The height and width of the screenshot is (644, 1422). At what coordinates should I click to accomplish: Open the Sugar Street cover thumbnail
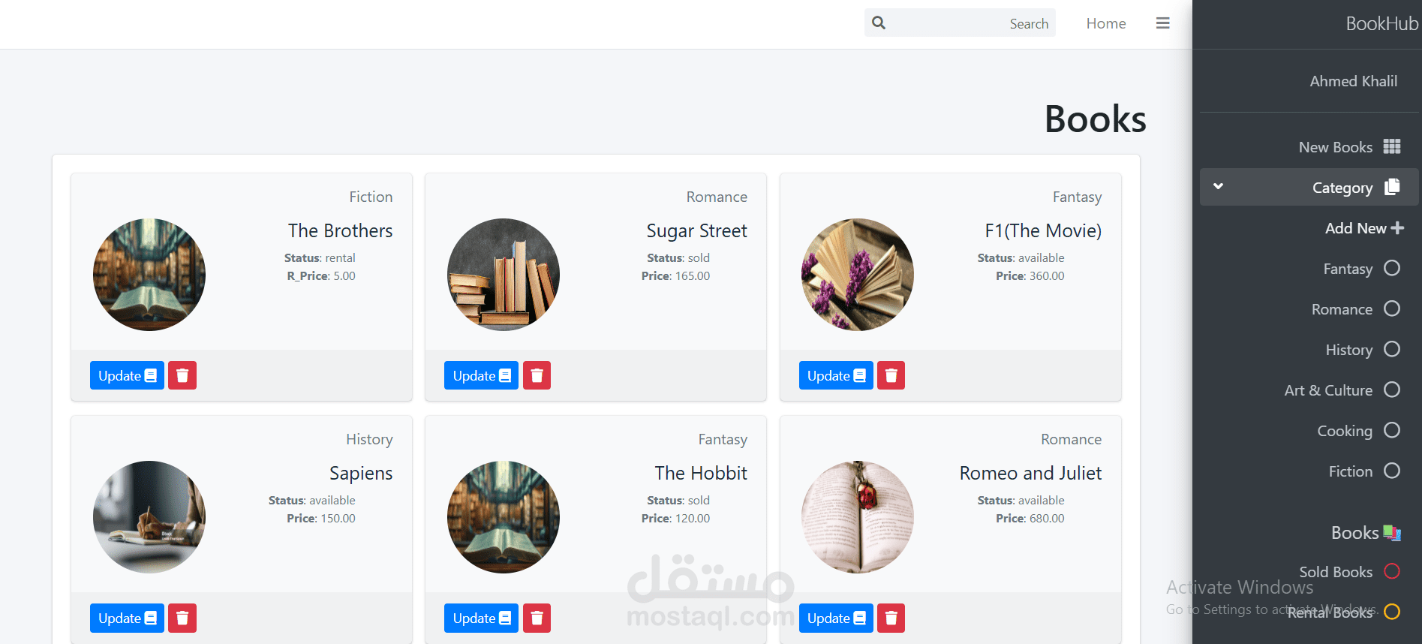pyautogui.click(x=504, y=275)
